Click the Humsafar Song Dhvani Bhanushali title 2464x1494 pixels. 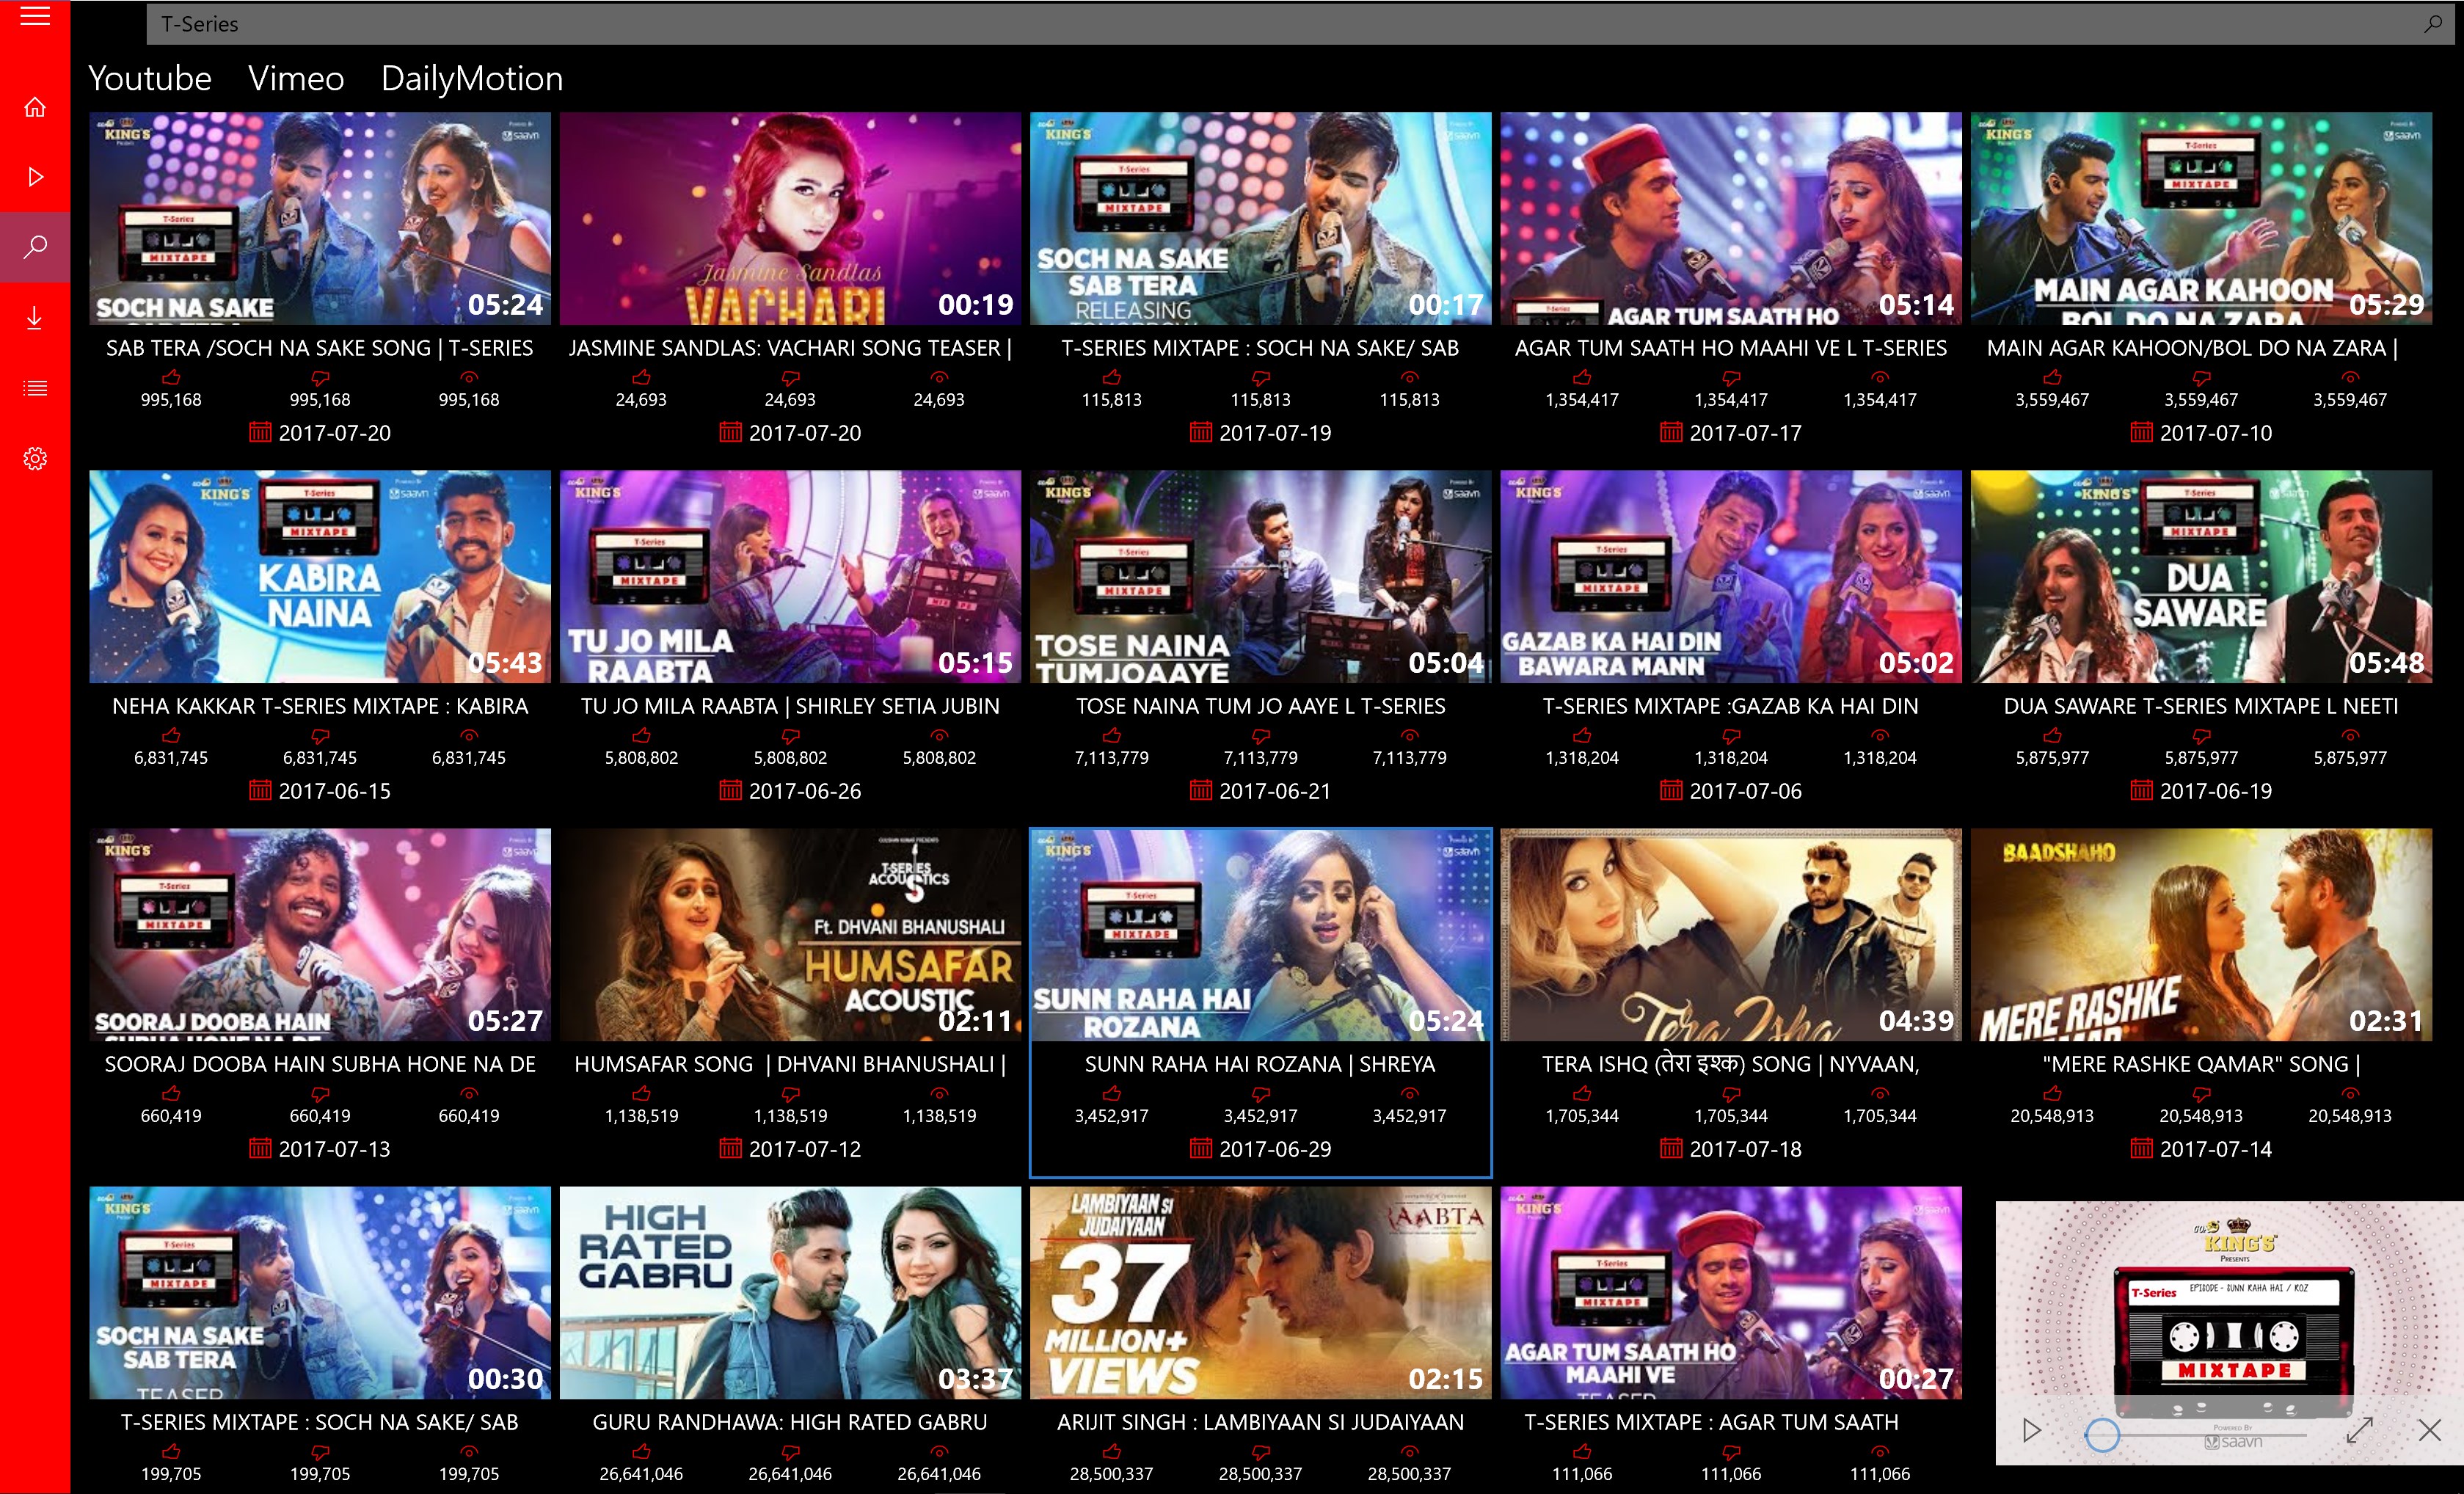click(789, 1064)
